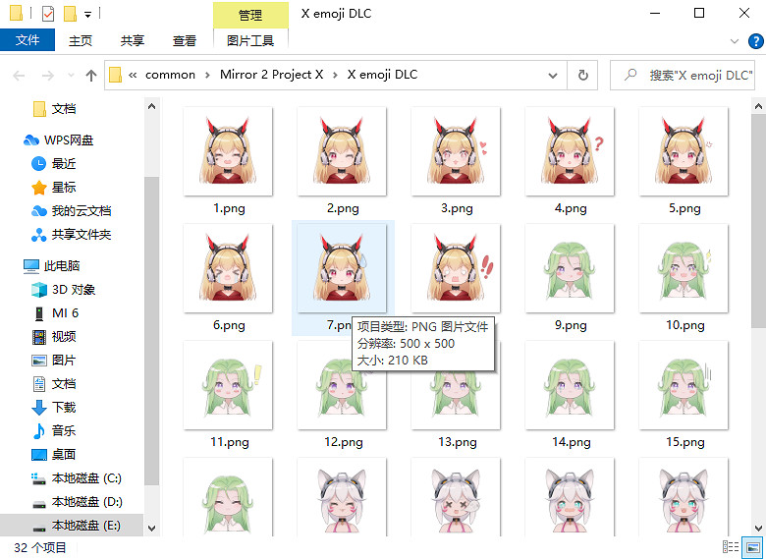Click navigation pane scrollbar up arrow
Image resolution: width=766 pixels, height=559 pixels.
pyautogui.click(x=151, y=106)
